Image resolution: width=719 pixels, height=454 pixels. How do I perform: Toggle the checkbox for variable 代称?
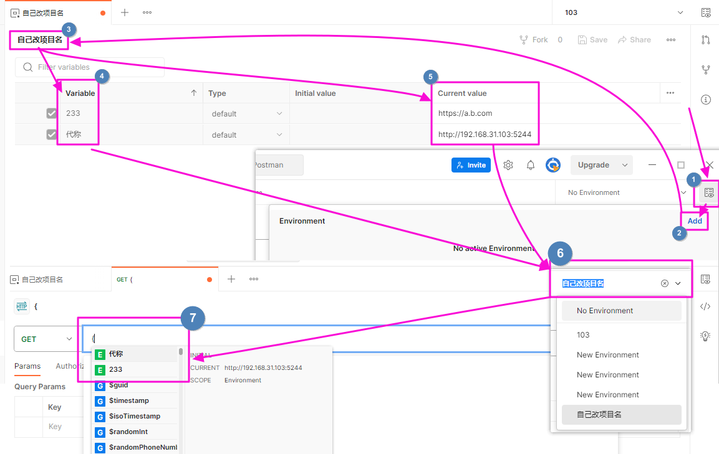[x=52, y=135]
